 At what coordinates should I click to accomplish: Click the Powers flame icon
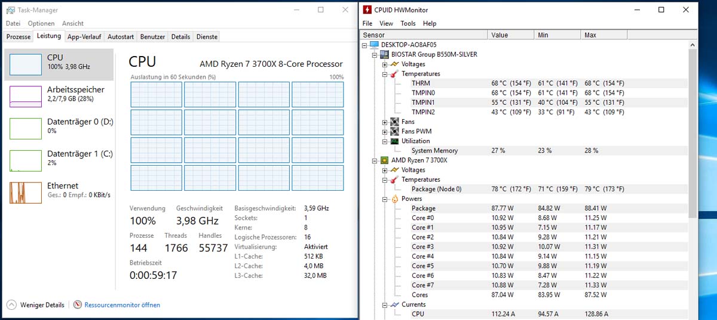pos(394,198)
